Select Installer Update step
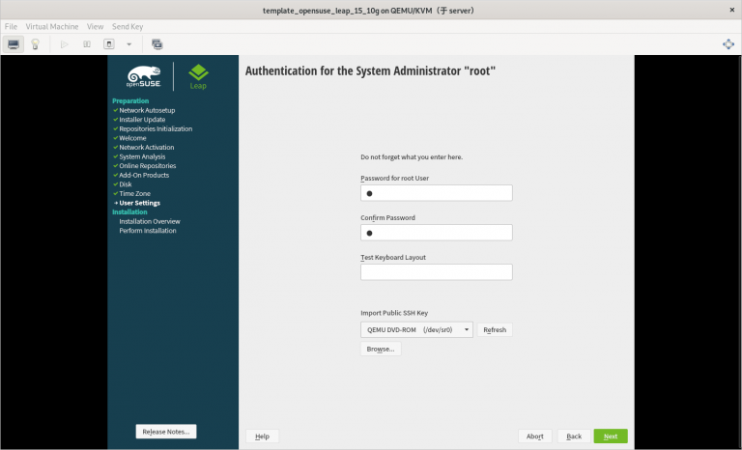The image size is (742, 450). 142,120
